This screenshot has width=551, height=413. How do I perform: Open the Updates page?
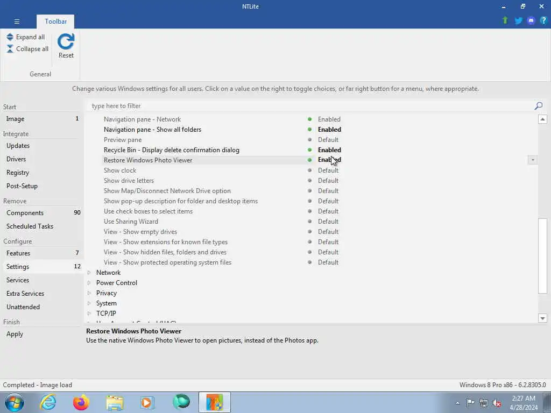pyautogui.click(x=42, y=146)
